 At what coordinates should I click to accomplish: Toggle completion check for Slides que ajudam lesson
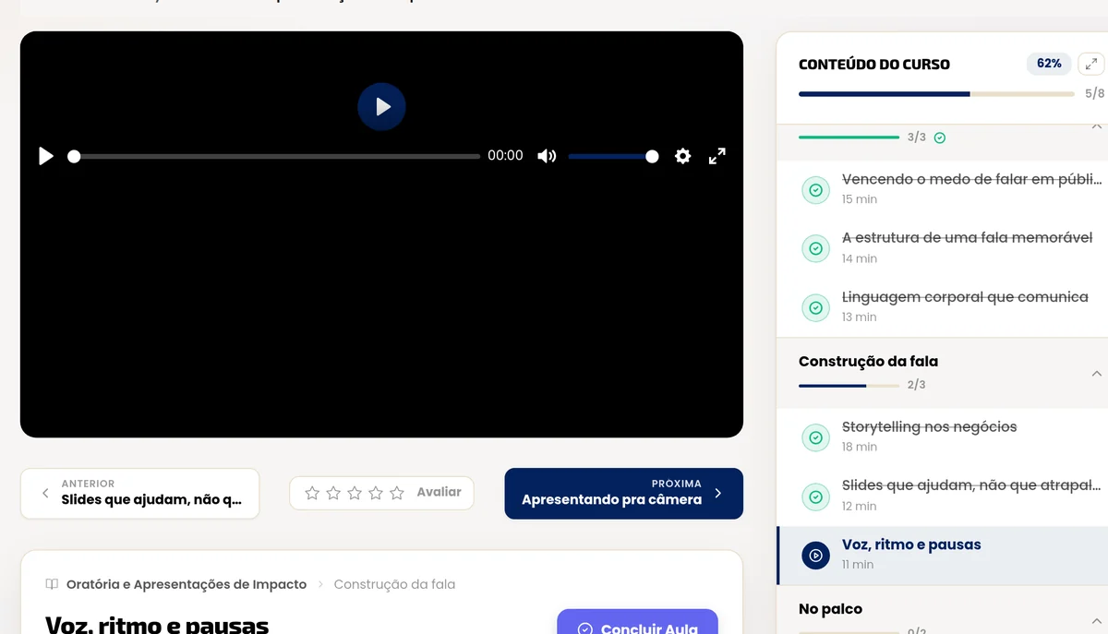(x=815, y=496)
